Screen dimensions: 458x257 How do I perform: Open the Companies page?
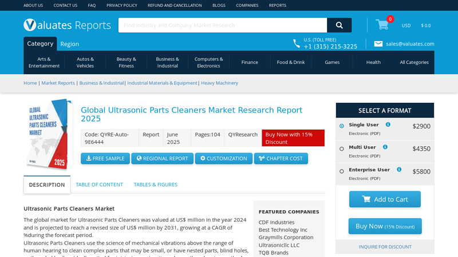tap(247, 5)
